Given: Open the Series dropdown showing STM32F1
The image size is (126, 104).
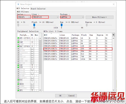Looking at the screenshot, I should tap(24, 17).
